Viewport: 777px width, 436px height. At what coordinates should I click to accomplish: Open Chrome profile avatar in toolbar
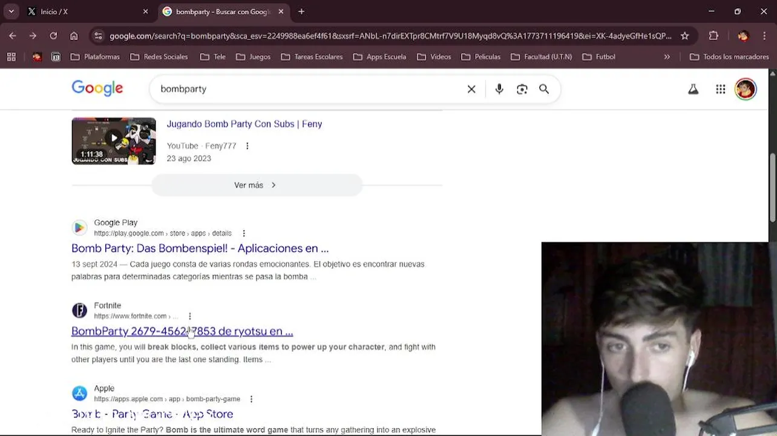pyautogui.click(x=743, y=36)
